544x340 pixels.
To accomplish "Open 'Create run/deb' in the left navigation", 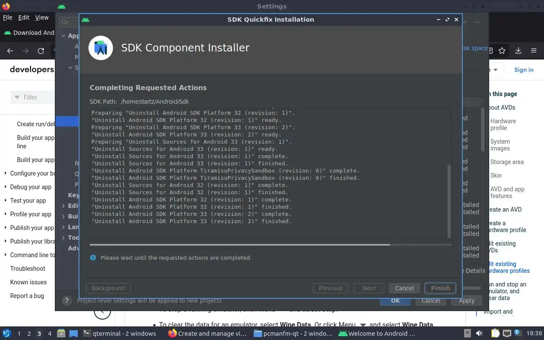I will pyautogui.click(x=36, y=124).
